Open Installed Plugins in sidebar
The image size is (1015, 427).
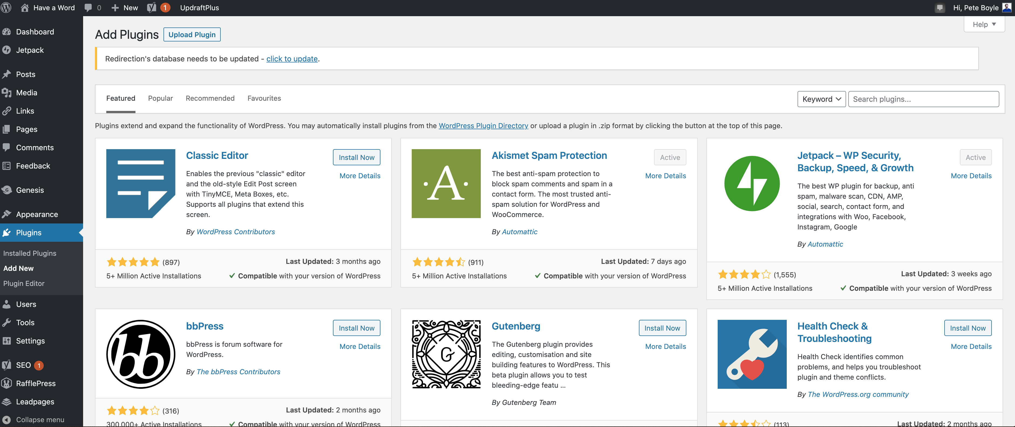(x=30, y=253)
